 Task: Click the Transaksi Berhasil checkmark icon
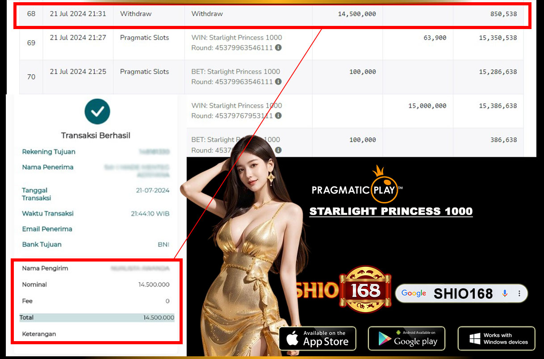tap(97, 111)
